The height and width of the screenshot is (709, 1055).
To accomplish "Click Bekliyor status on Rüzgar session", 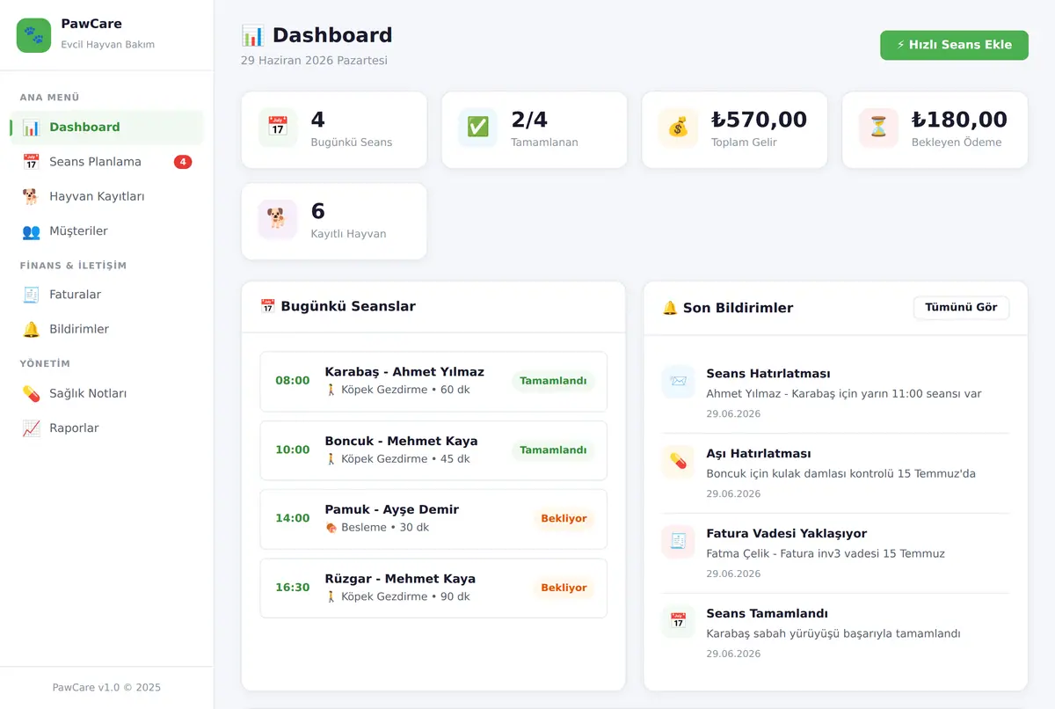I will click(x=564, y=588).
